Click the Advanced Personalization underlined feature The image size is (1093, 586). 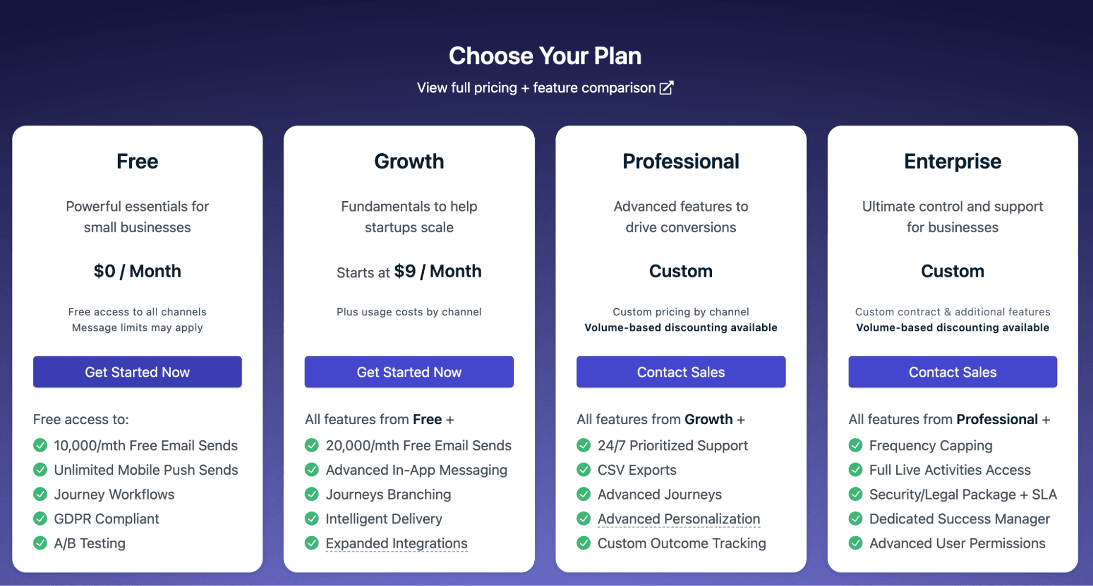679,519
